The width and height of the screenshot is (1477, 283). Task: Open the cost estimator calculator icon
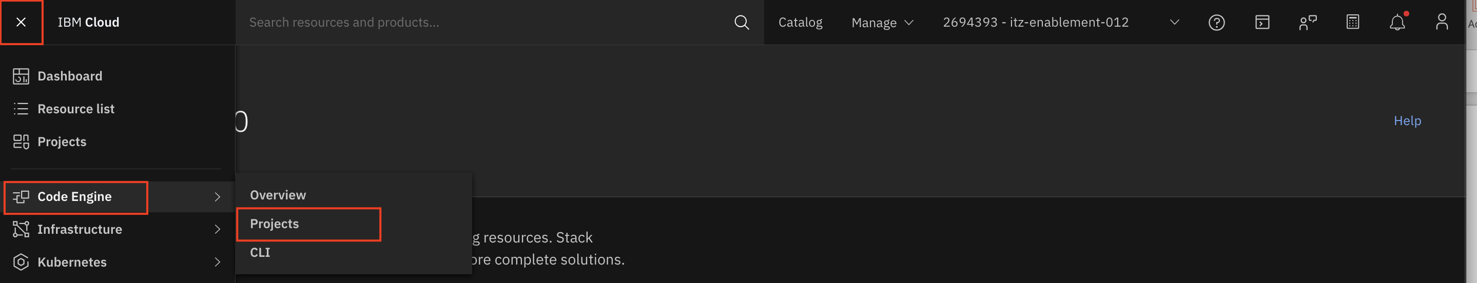coord(1352,23)
